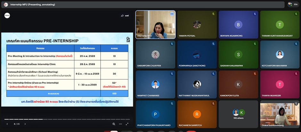Select Sasikan Kanjanapan's participant tile
Image resolution: width=301 pixels, height=132 pixels.
tap(238, 55)
